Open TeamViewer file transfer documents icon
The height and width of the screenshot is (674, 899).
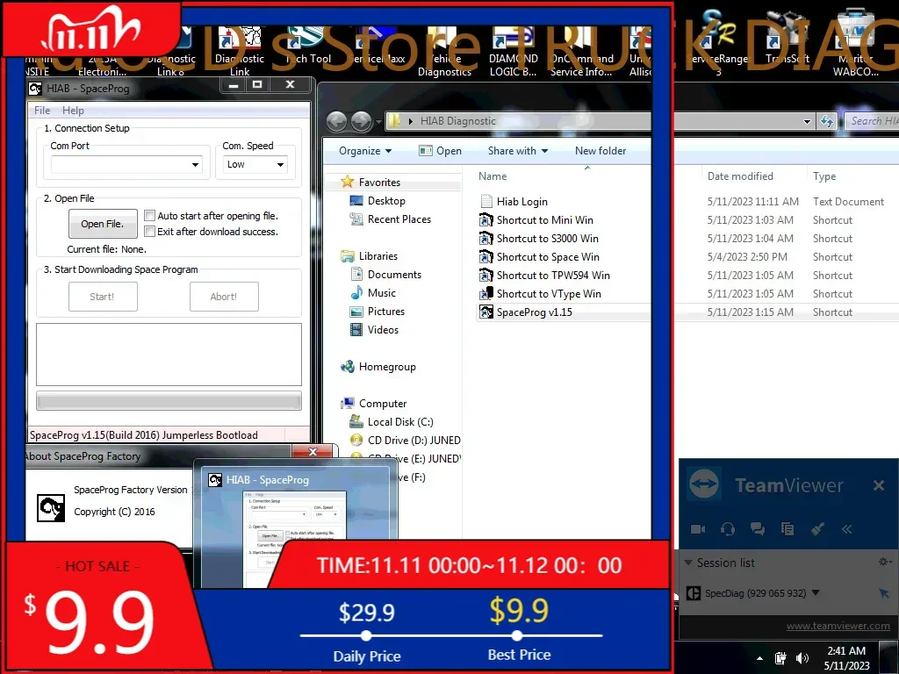[787, 529]
